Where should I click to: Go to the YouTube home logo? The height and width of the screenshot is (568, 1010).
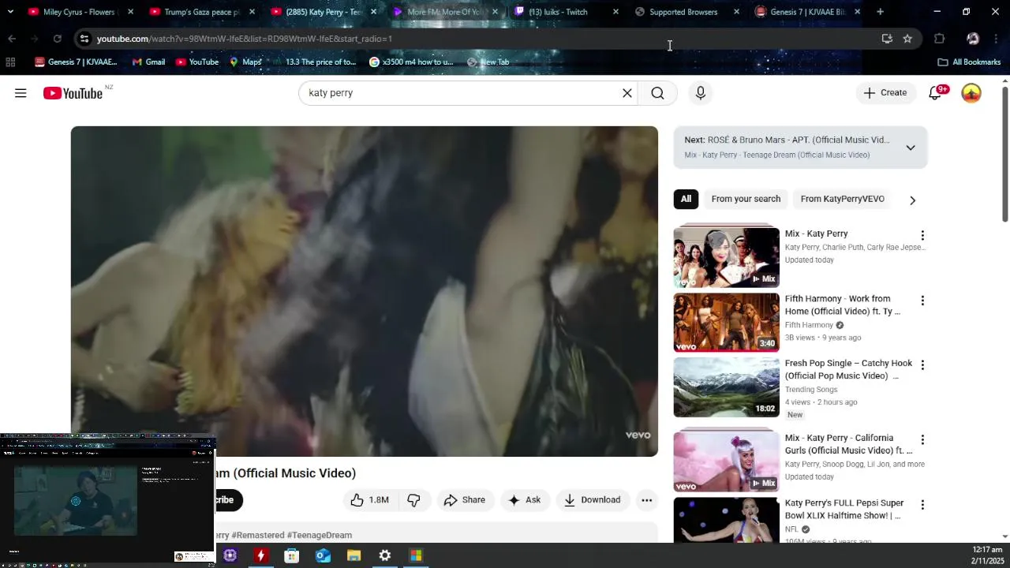73,93
